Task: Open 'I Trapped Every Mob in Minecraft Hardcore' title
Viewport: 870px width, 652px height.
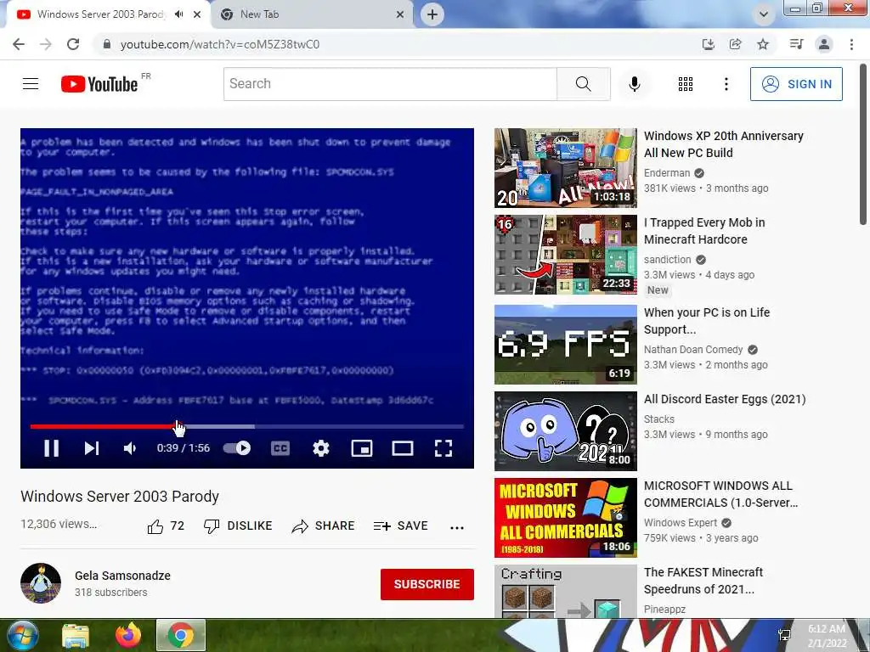Action: 704,231
